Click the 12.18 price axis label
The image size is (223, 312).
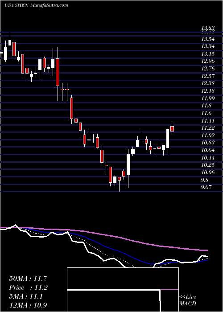tap(208, 91)
